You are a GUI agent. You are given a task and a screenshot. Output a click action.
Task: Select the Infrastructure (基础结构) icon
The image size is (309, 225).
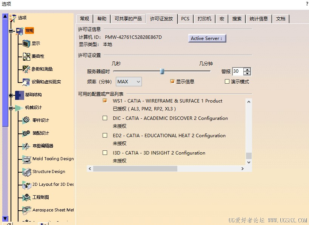pyautogui.click(x=20, y=95)
